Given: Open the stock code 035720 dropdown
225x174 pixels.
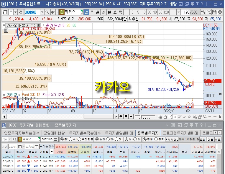Looking at the screenshot, I should coord(42,12).
